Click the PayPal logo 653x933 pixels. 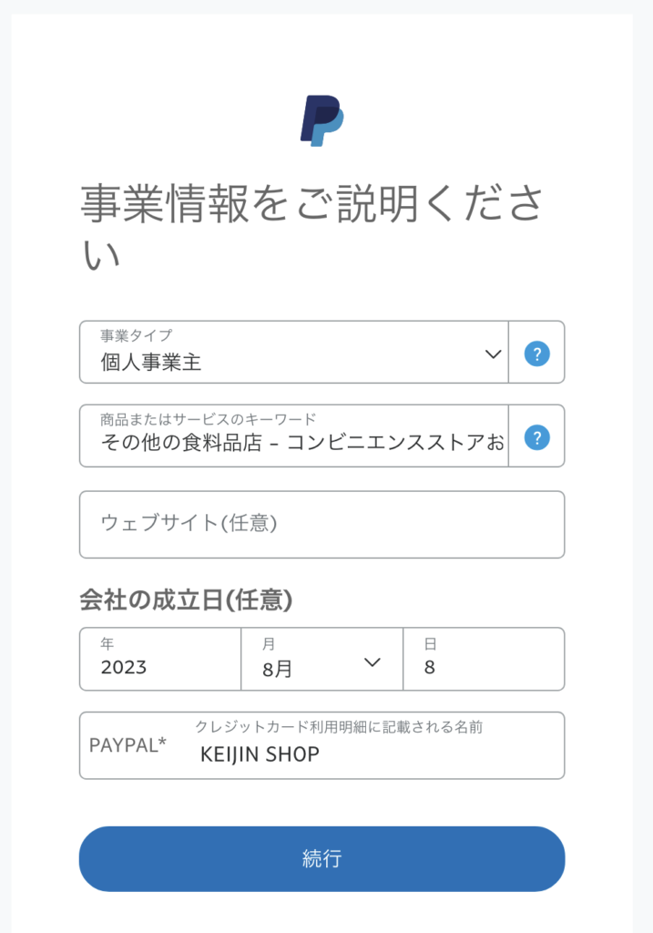point(322,119)
